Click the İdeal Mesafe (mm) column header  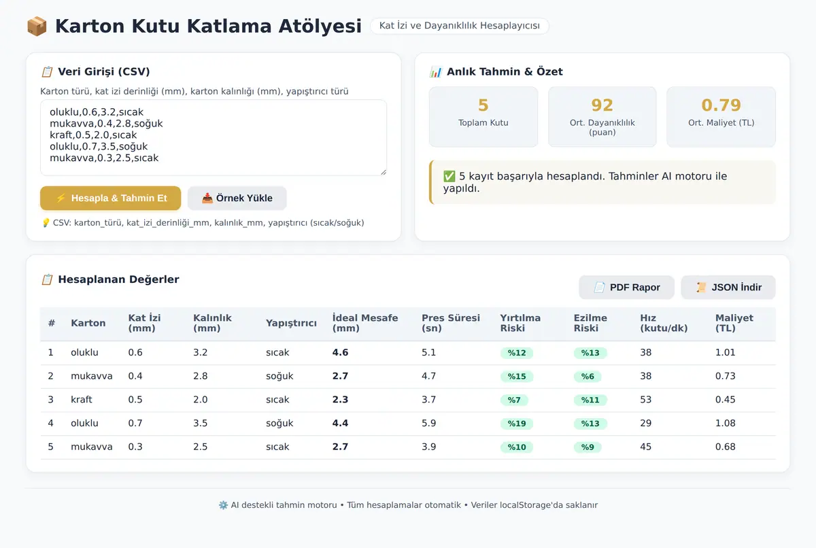[x=365, y=323]
